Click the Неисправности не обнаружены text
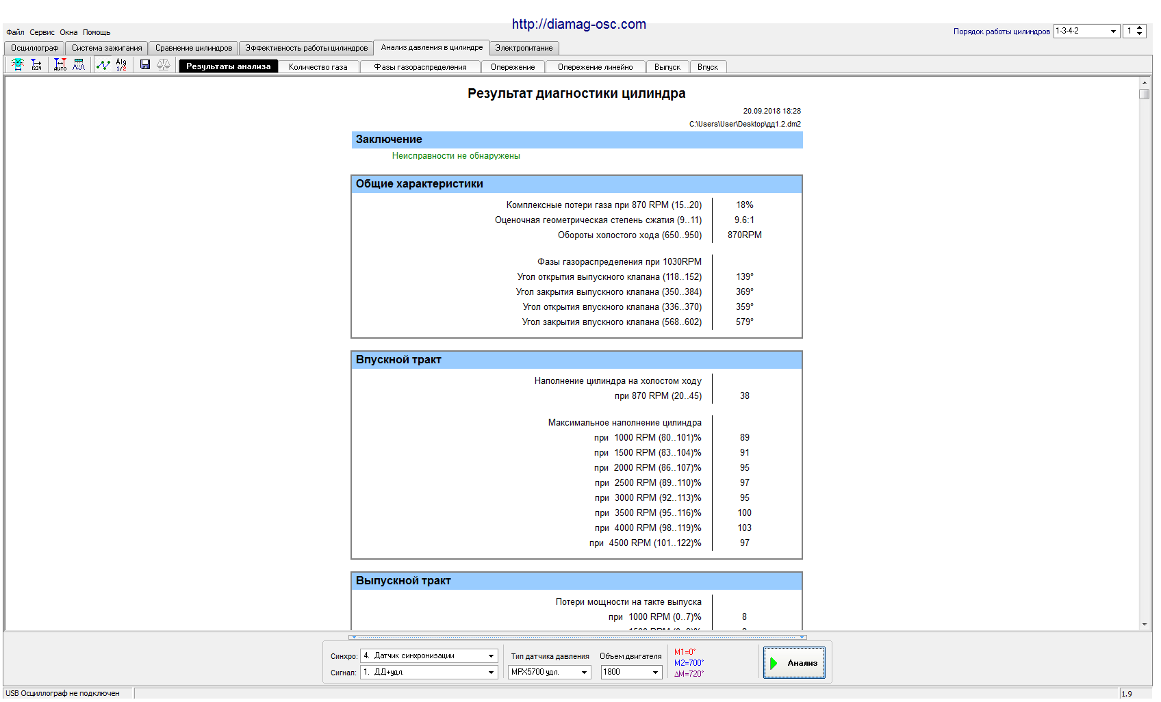Viewport: 1161px width, 702px height. (456, 156)
